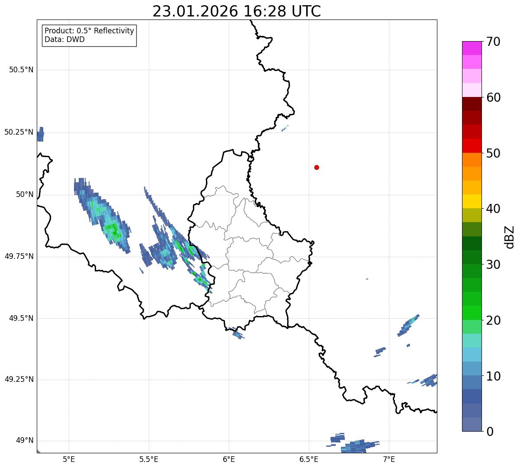Click the 5°E longitude label
Screen dimensions: 520x468
click(69, 459)
